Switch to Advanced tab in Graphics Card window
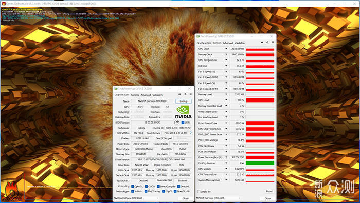 (146, 95)
